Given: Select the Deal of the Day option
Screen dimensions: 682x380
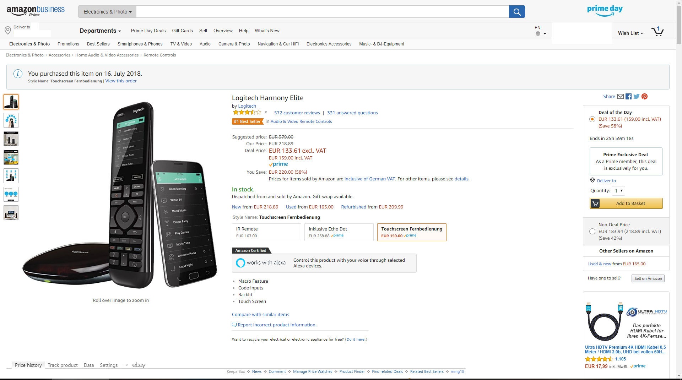Looking at the screenshot, I should pos(592,119).
